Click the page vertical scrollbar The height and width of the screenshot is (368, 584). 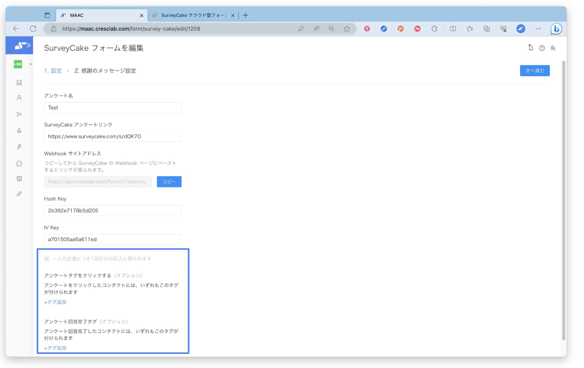564,200
